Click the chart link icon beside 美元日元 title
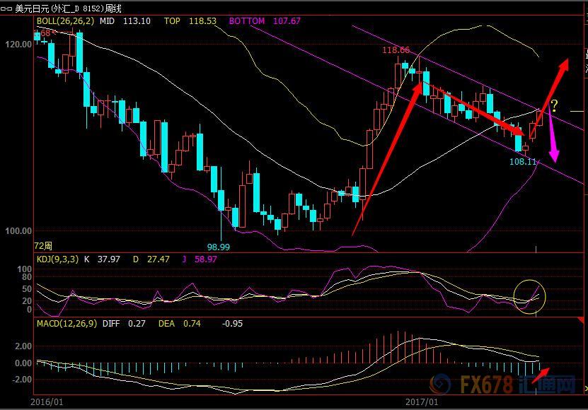The height and width of the screenshot is (410, 588). click(x=6, y=8)
